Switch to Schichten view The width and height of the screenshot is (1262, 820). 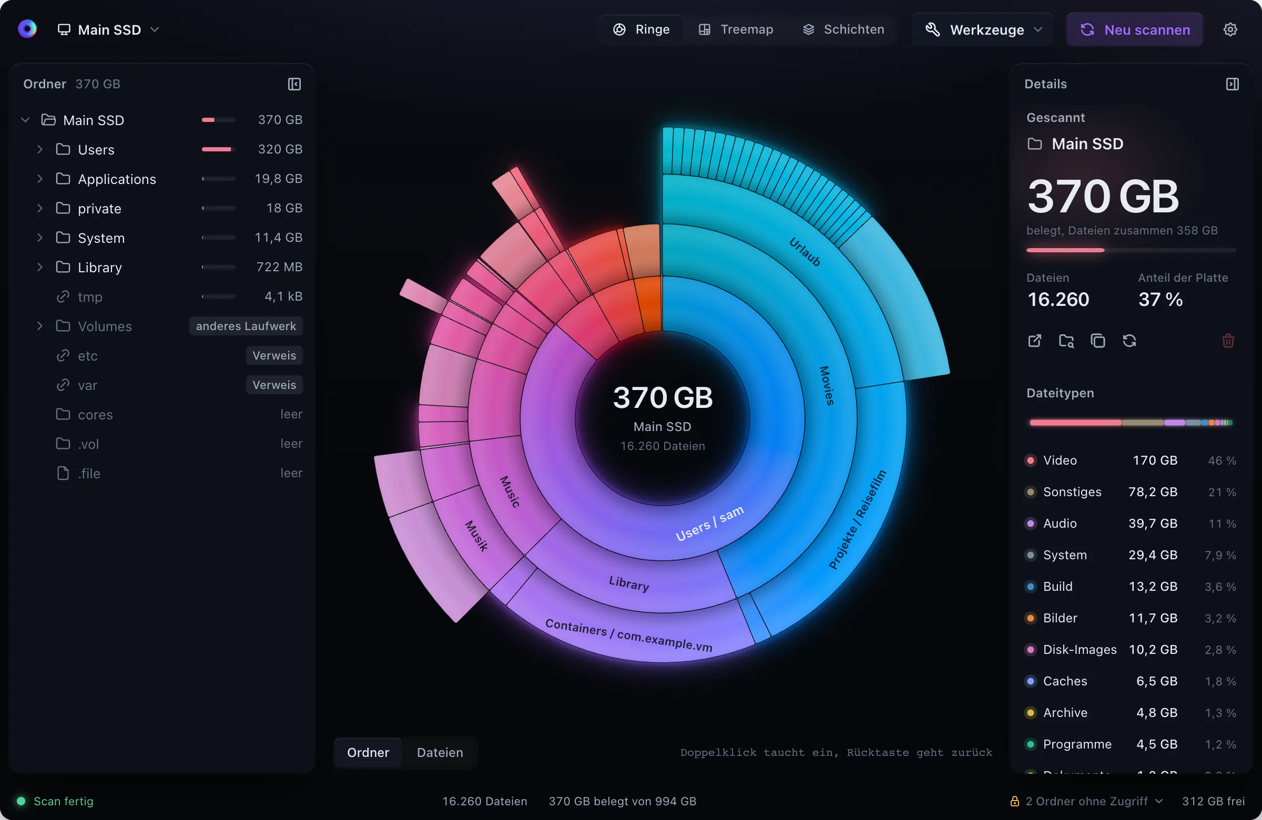click(843, 29)
